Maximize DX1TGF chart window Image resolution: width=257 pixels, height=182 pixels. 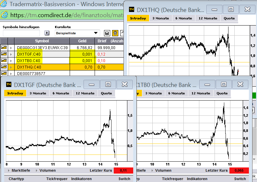tap(108, 84)
